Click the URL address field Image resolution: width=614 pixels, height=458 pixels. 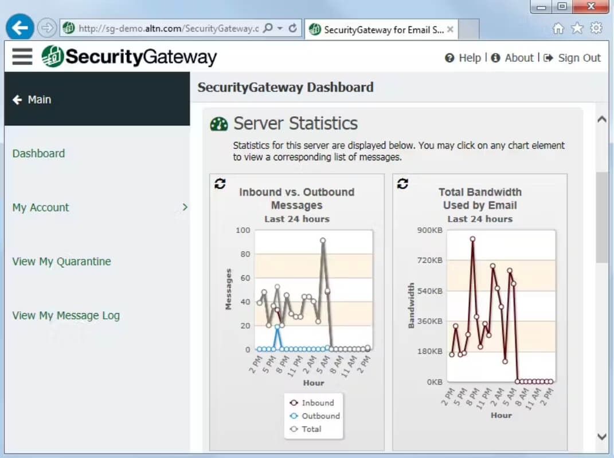169,28
